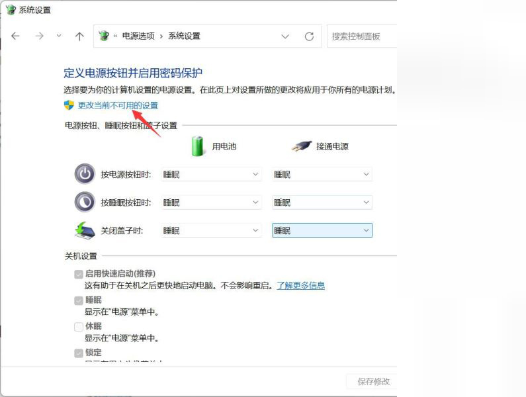Click 按电源按钮时 label
Screen dimensions: 526x397
tap(126, 175)
